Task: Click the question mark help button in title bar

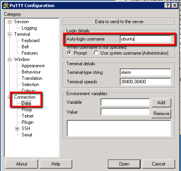Action: click(168, 6)
